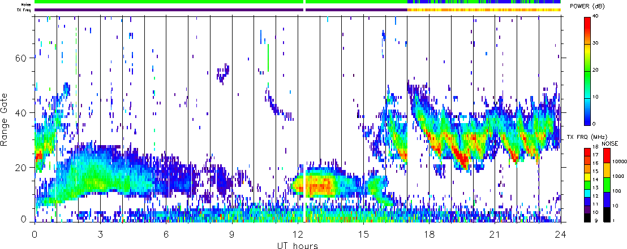Click the "Noise" label beside the top strip
Image resolution: width=627 pixels, height=249 pixels.
tap(25, 5)
